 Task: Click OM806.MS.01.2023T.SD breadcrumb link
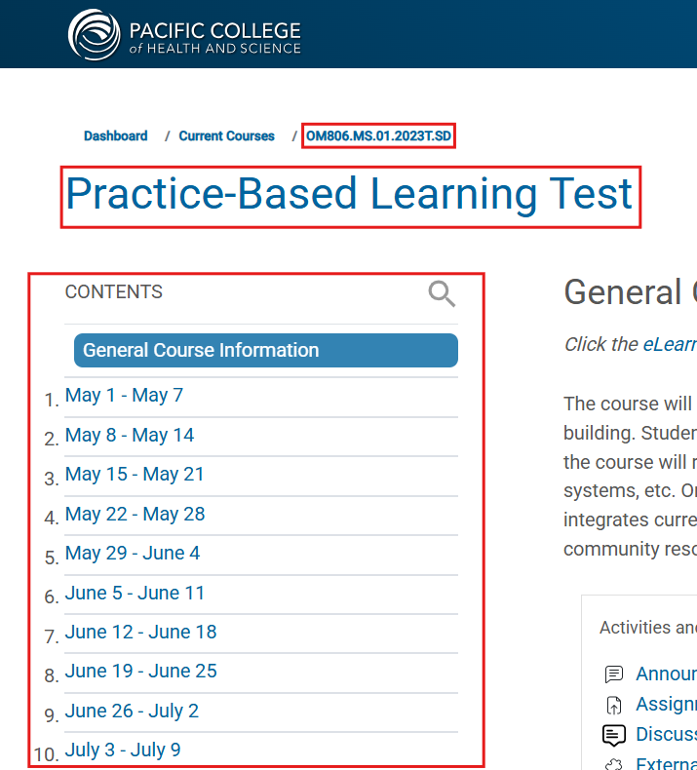378,136
